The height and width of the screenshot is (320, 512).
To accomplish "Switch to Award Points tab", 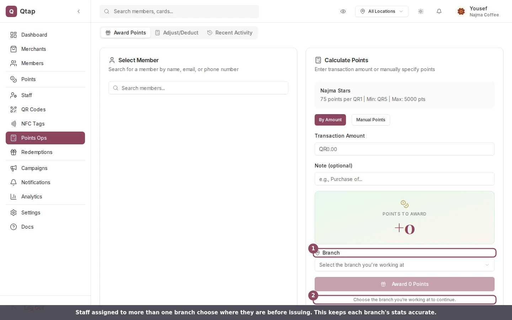I will point(126,33).
